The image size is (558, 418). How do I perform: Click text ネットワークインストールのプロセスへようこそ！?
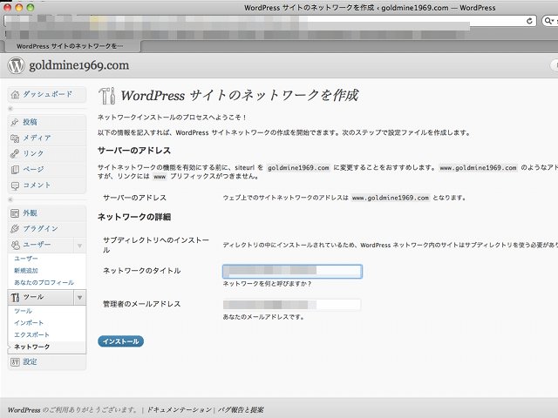pyautogui.click(x=173, y=118)
